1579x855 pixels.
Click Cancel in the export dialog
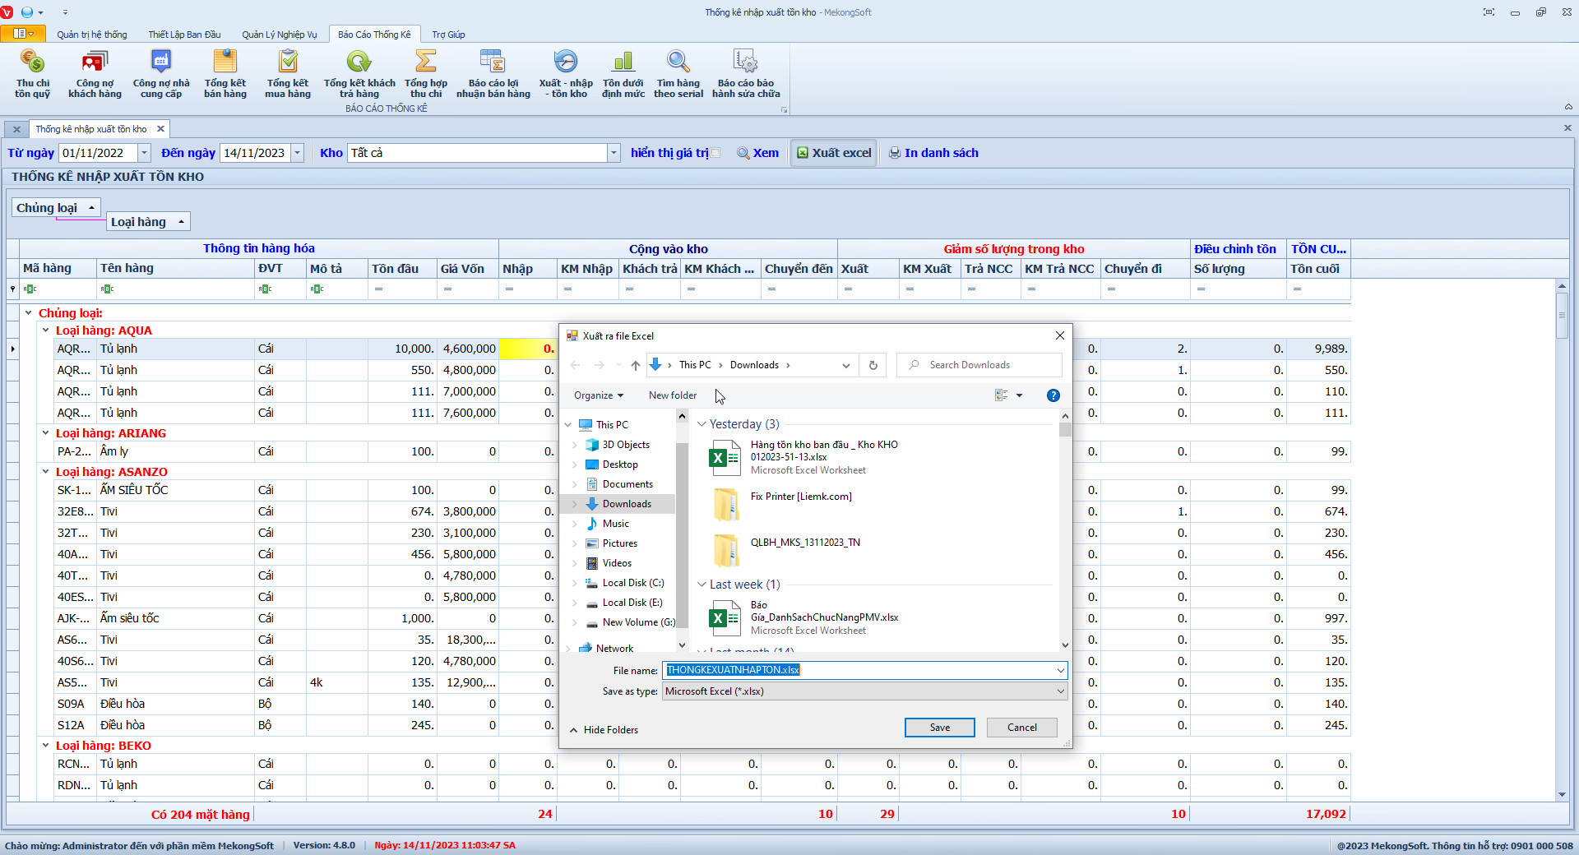click(x=1021, y=728)
